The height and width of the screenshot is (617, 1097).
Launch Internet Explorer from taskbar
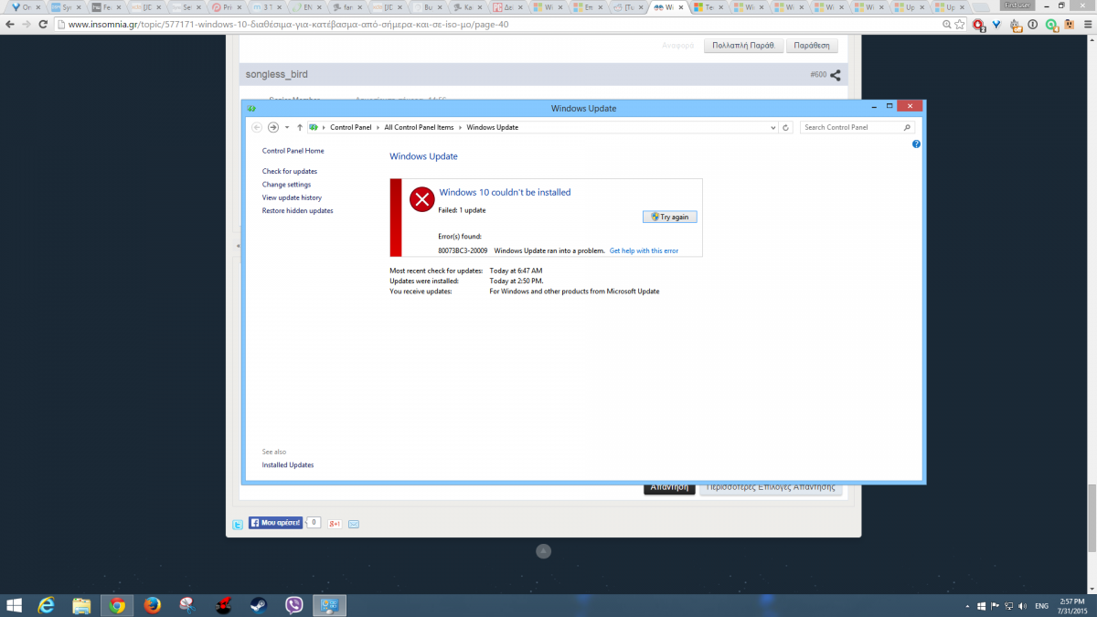[46, 605]
